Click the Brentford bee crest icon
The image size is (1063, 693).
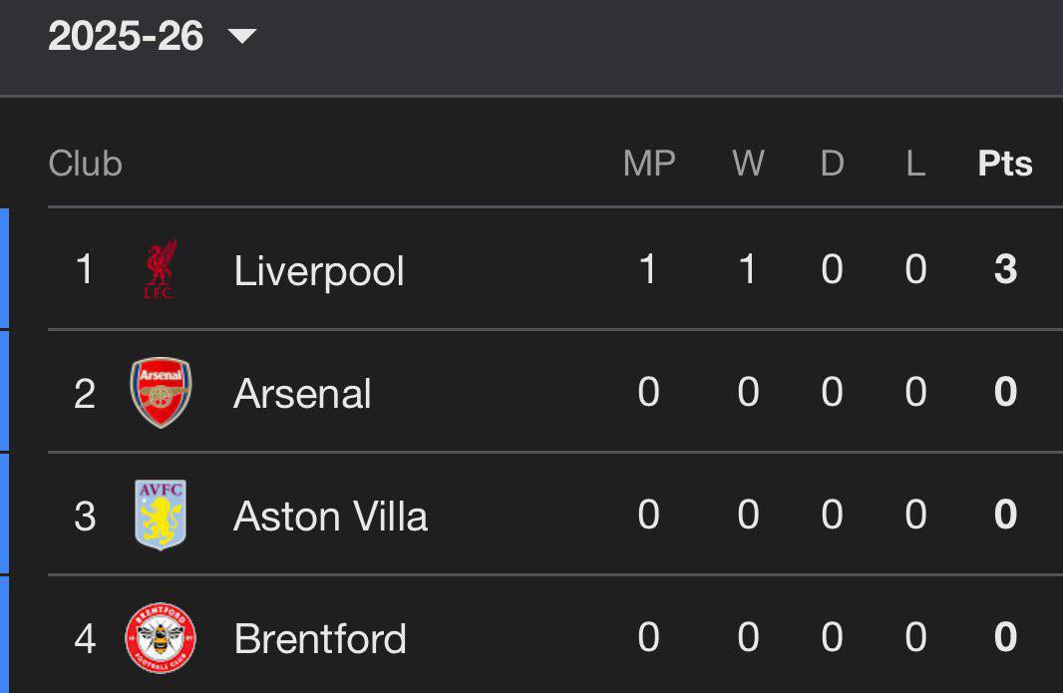(x=161, y=638)
